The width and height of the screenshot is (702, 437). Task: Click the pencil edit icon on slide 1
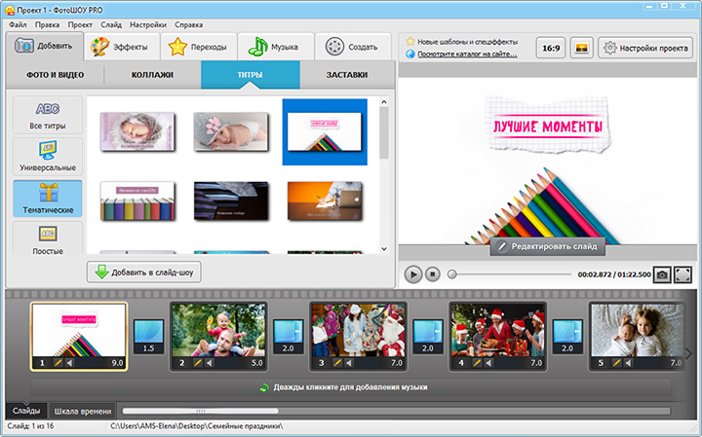[58, 363]
